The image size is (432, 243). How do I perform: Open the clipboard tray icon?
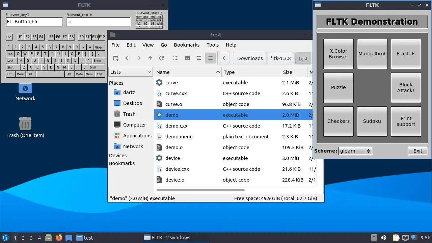[396, 238]
